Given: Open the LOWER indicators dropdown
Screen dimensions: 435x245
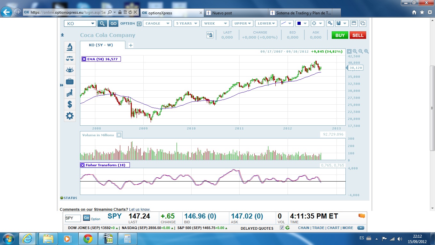Looking at the screenshot, I should tap(266, 23).
